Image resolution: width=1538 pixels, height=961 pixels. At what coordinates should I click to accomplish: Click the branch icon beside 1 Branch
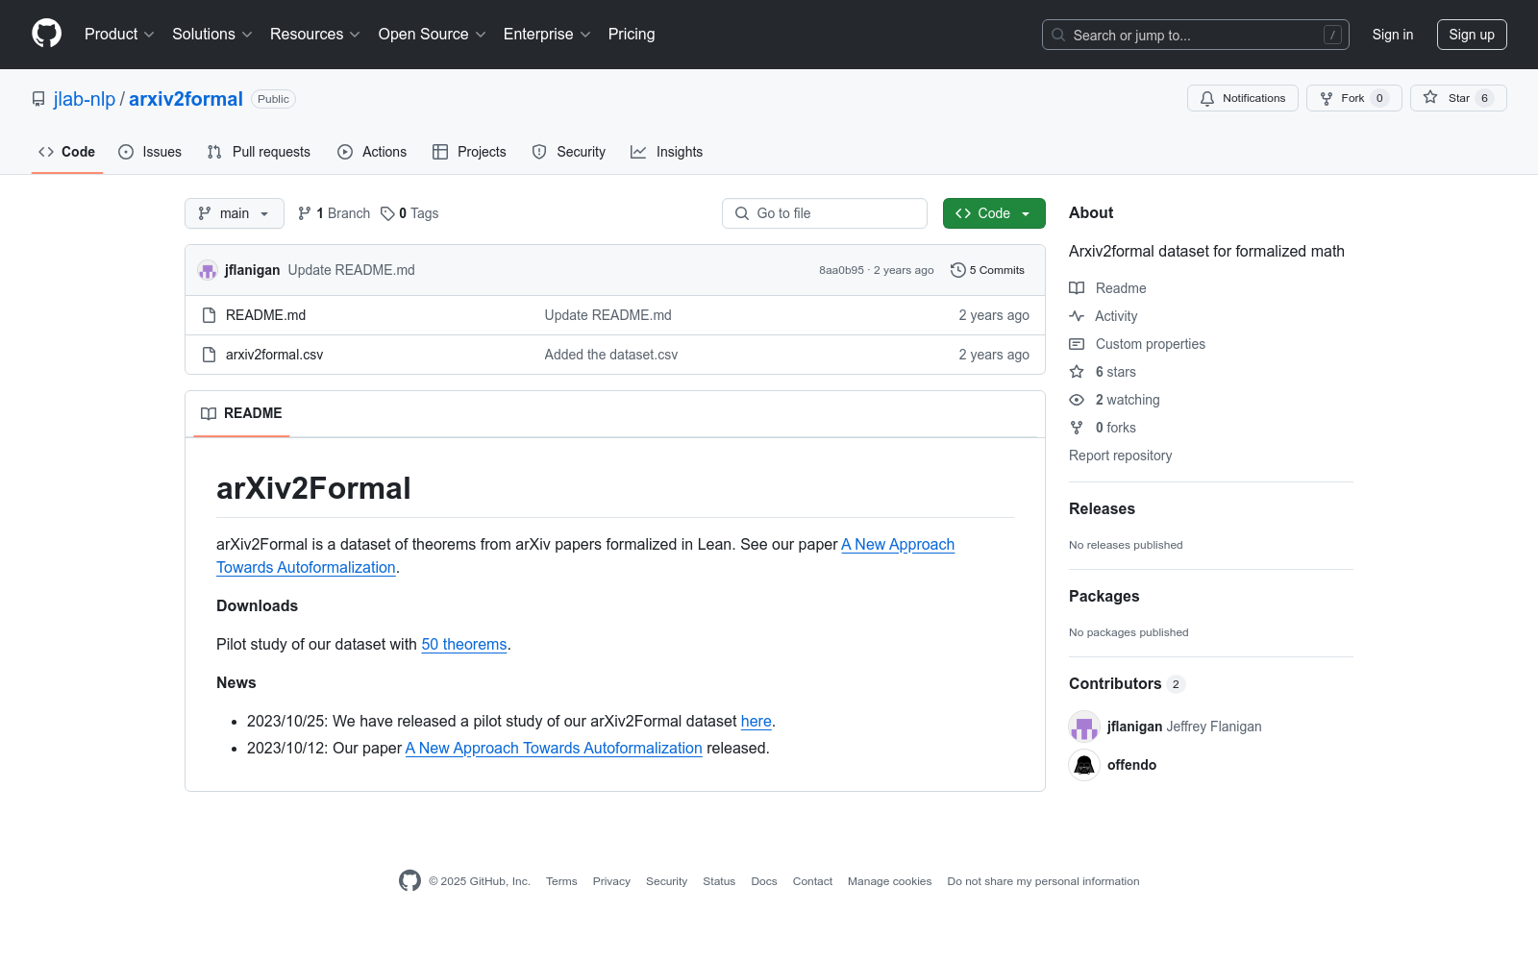point(305,213)
